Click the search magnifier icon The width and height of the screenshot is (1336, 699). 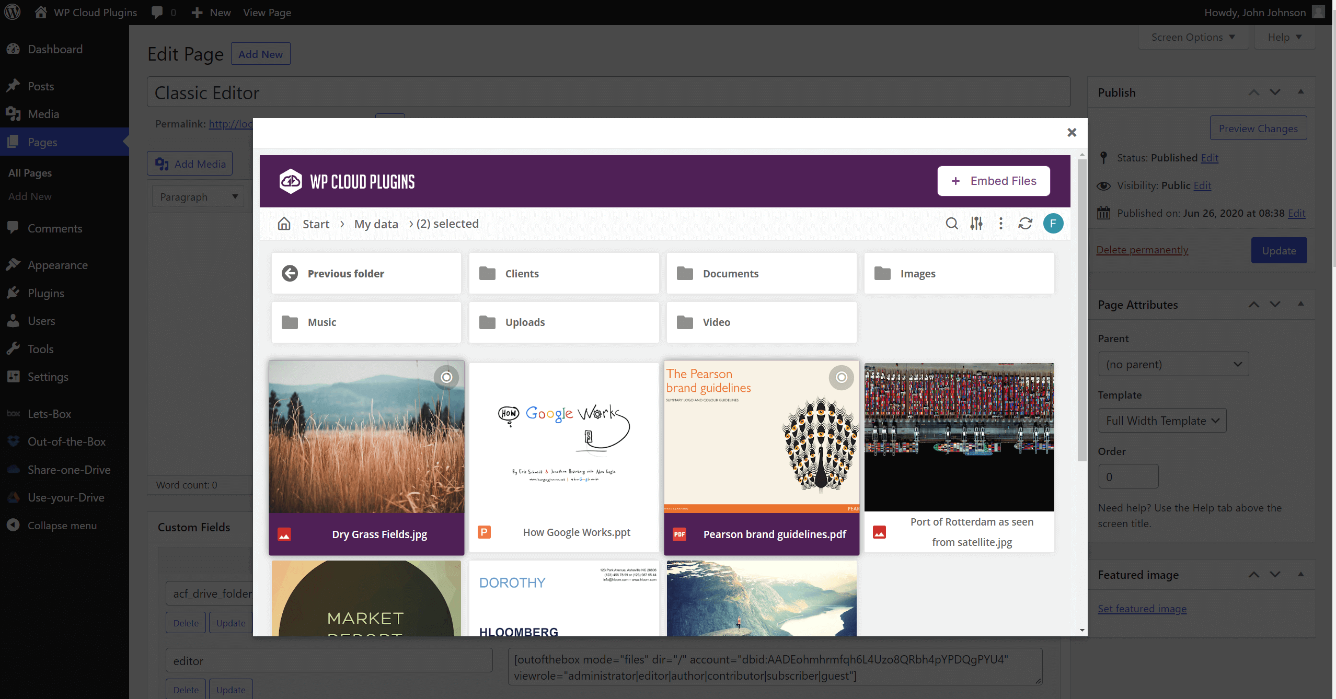point(952,224)
